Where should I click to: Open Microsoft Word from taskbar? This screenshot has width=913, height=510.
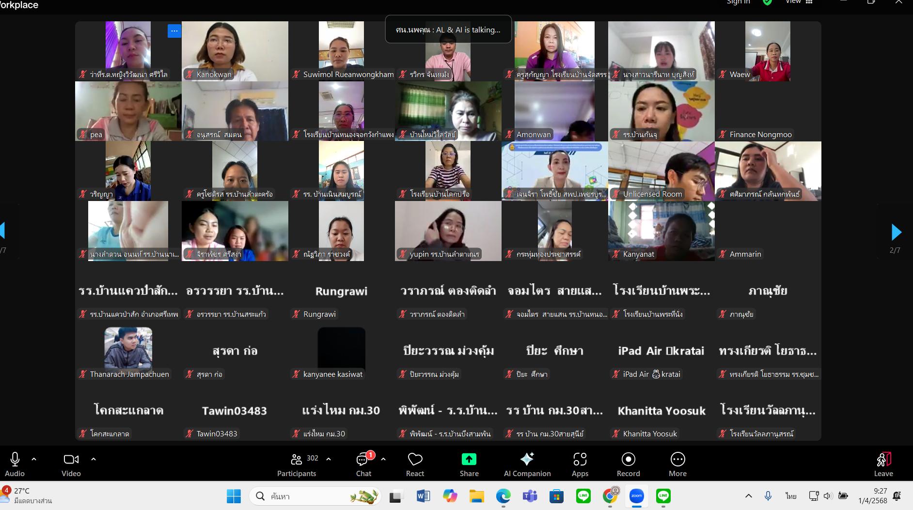point(423,496)
